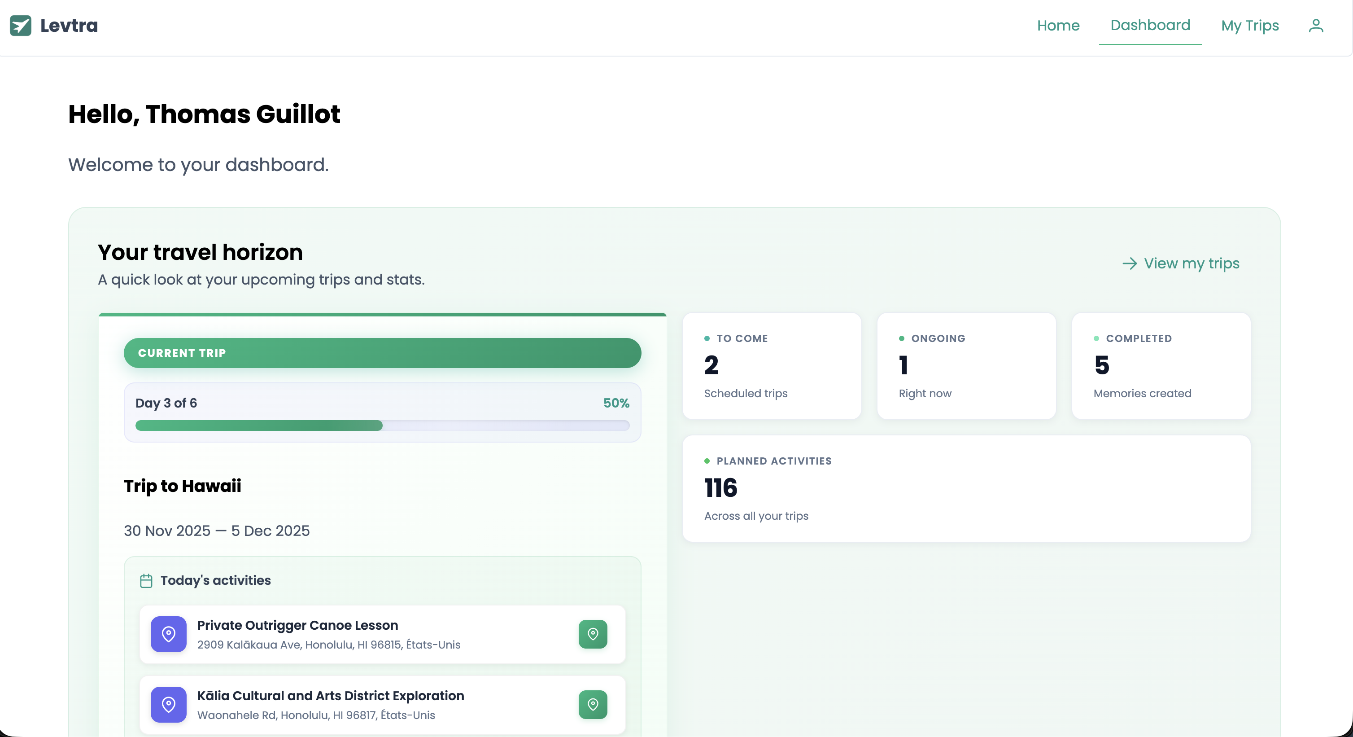Click the Trip to Hawaii title
The height and width of the screenshot is (737, 1353).
tap(182, 486)
